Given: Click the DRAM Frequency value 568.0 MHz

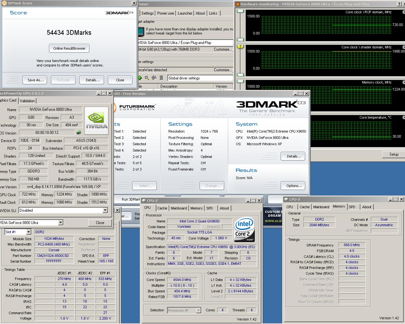Looking at the screenshot, I should (x=352, y=245).
